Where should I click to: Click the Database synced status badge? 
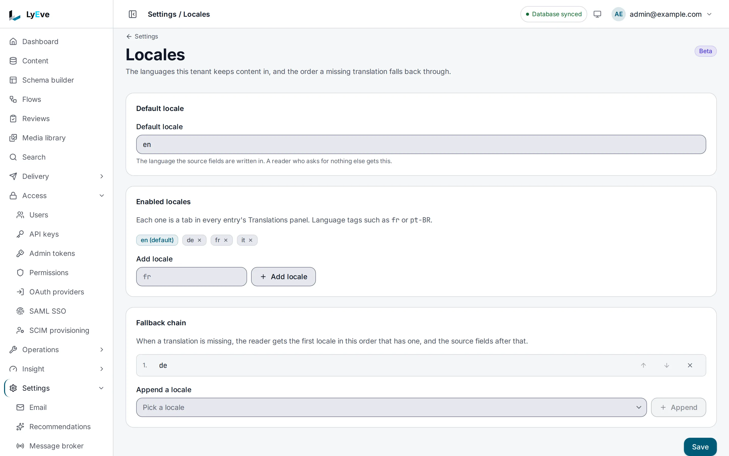coord(553,14)
